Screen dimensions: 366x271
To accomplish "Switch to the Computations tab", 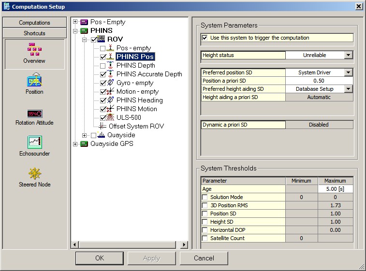I will pos(34,23).
